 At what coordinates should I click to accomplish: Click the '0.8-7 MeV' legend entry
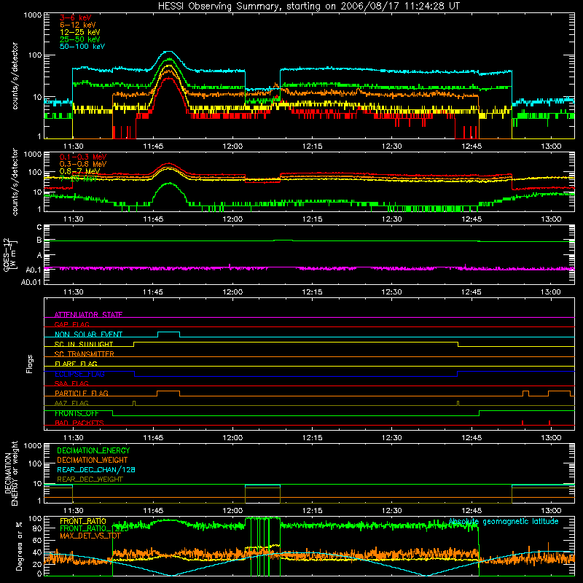(79, 171)
